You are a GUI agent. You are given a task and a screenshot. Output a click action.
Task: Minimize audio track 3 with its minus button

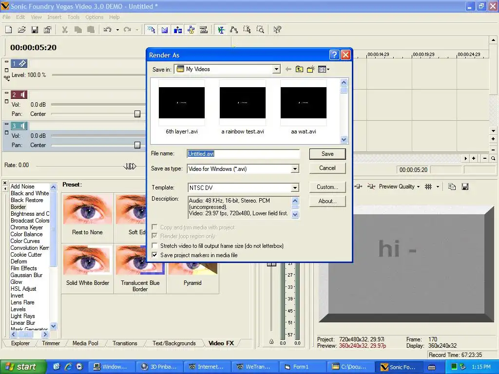point(7,124)
